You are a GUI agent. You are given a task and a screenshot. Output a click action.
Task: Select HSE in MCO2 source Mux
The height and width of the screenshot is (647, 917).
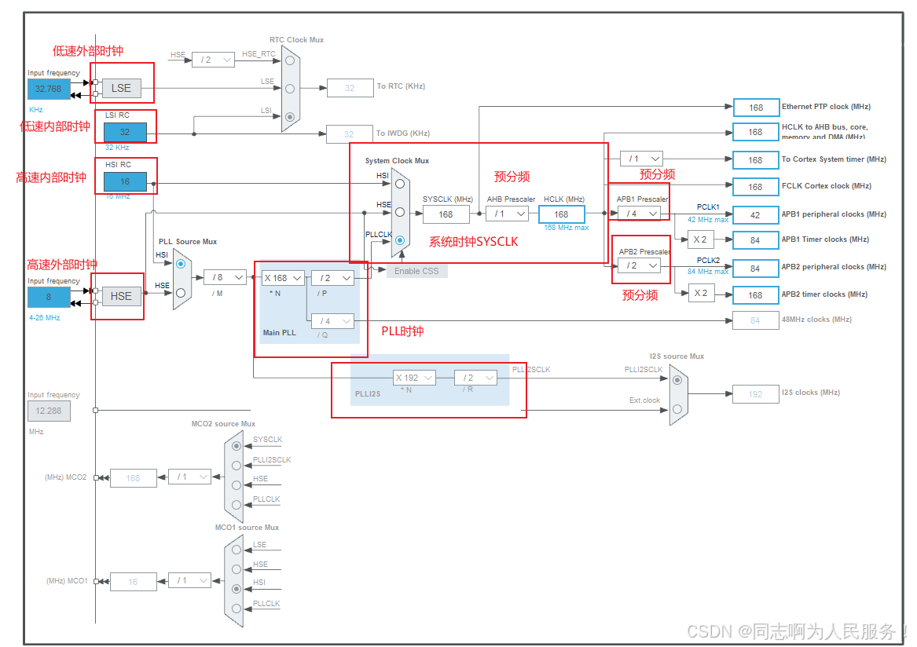(237, 485)
